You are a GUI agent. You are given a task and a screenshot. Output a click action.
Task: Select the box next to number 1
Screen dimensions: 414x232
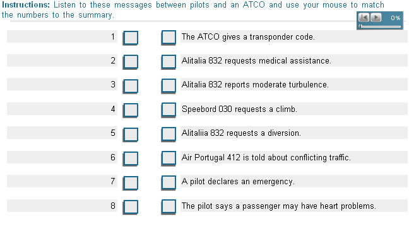pyautogui.click(x=130, y=38)
